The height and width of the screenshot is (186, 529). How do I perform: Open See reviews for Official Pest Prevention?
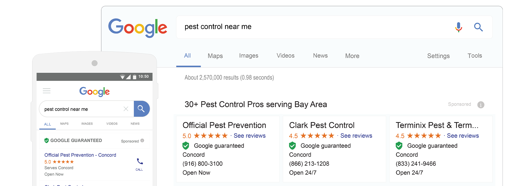point(250,136)
